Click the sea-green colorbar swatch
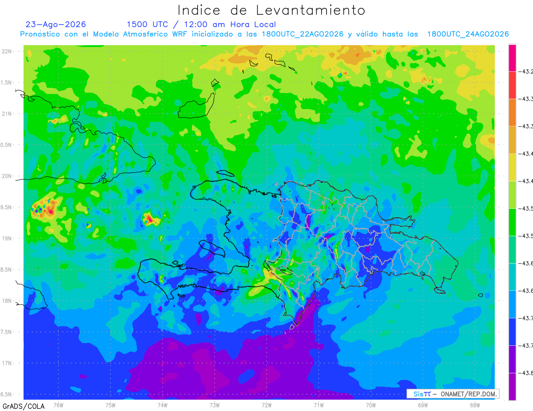This screenshot has height=411, width=533. 512,249
